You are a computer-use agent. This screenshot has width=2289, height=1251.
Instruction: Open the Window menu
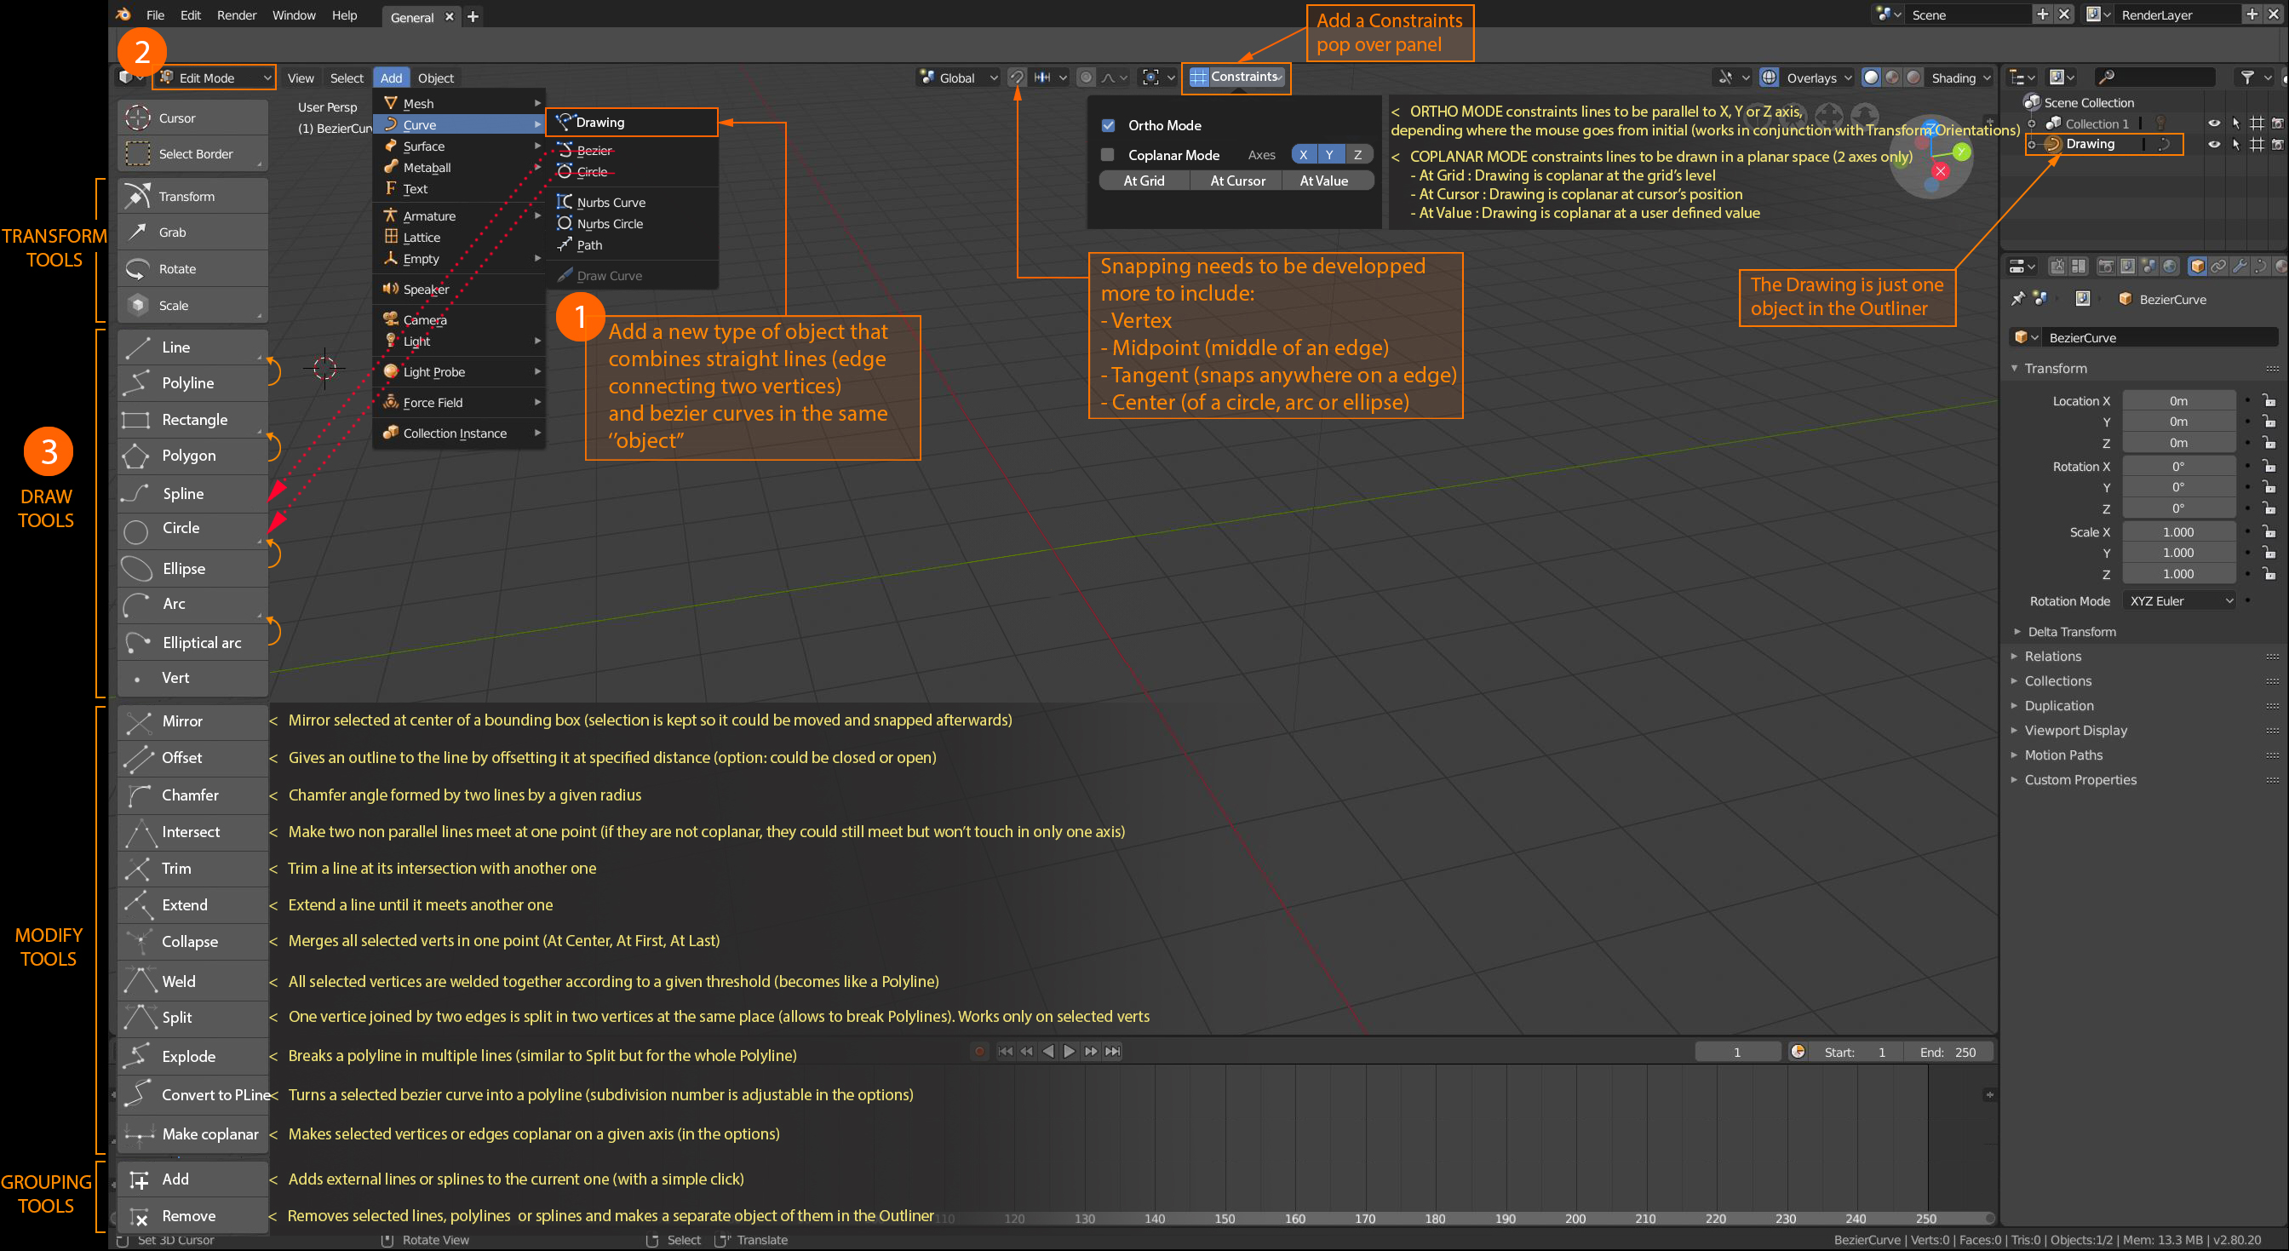click(x=293, y=15)
